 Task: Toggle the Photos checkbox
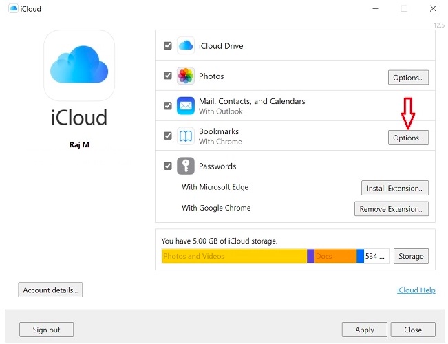[x=168, y=76]
